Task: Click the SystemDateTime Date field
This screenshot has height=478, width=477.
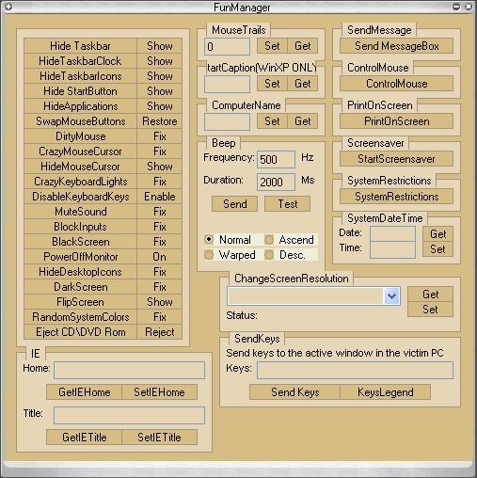Action: click(x=392, y=234)
